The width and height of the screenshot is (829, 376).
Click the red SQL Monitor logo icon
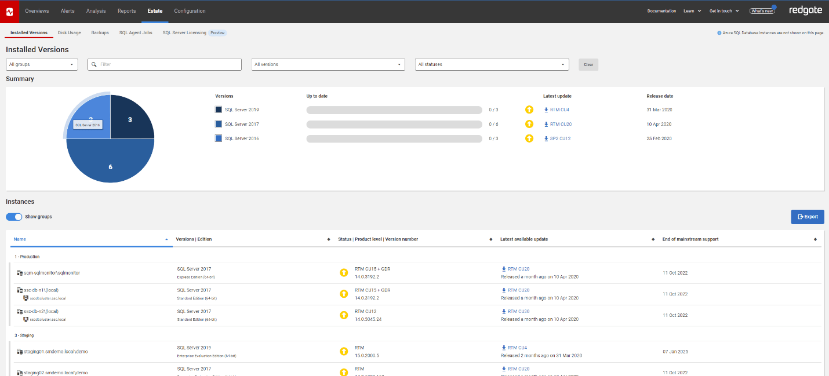10,12
